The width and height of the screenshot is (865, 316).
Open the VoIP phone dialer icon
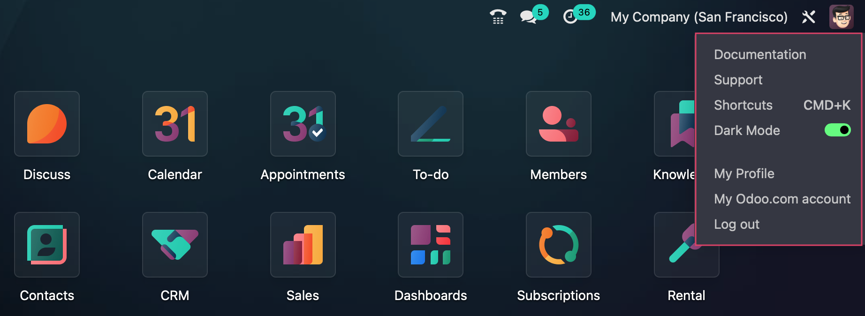coord(498,17)
